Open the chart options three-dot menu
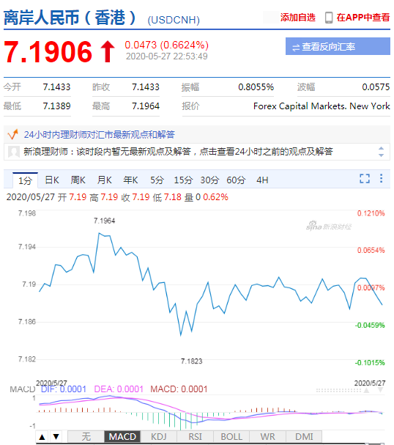This screenshot has height=445, width=394. click(x=382, y=178)
